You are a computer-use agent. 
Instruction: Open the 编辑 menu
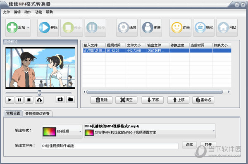(17, 12)
